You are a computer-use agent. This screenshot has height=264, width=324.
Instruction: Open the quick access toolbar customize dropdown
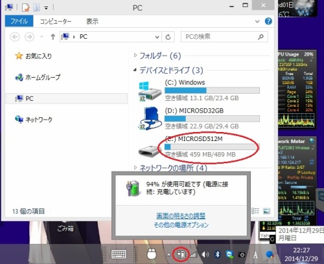click(46, 8)
